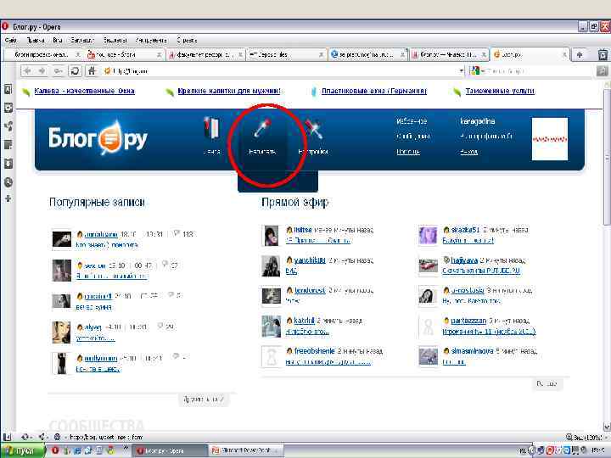This screenshot has height=458, width=611.
Task: Open the Инструменты menu
Action: [151, 40]
